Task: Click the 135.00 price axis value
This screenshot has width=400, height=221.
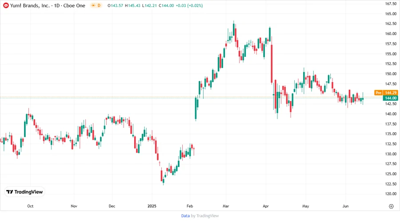Action: coord(391,134)
